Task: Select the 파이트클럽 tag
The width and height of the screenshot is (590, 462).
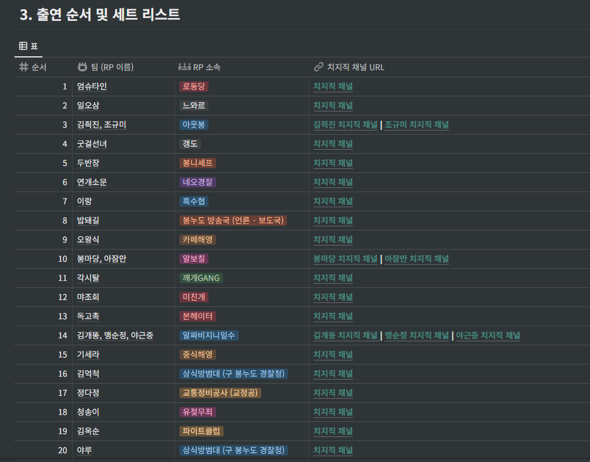Action: pos(202,431)
